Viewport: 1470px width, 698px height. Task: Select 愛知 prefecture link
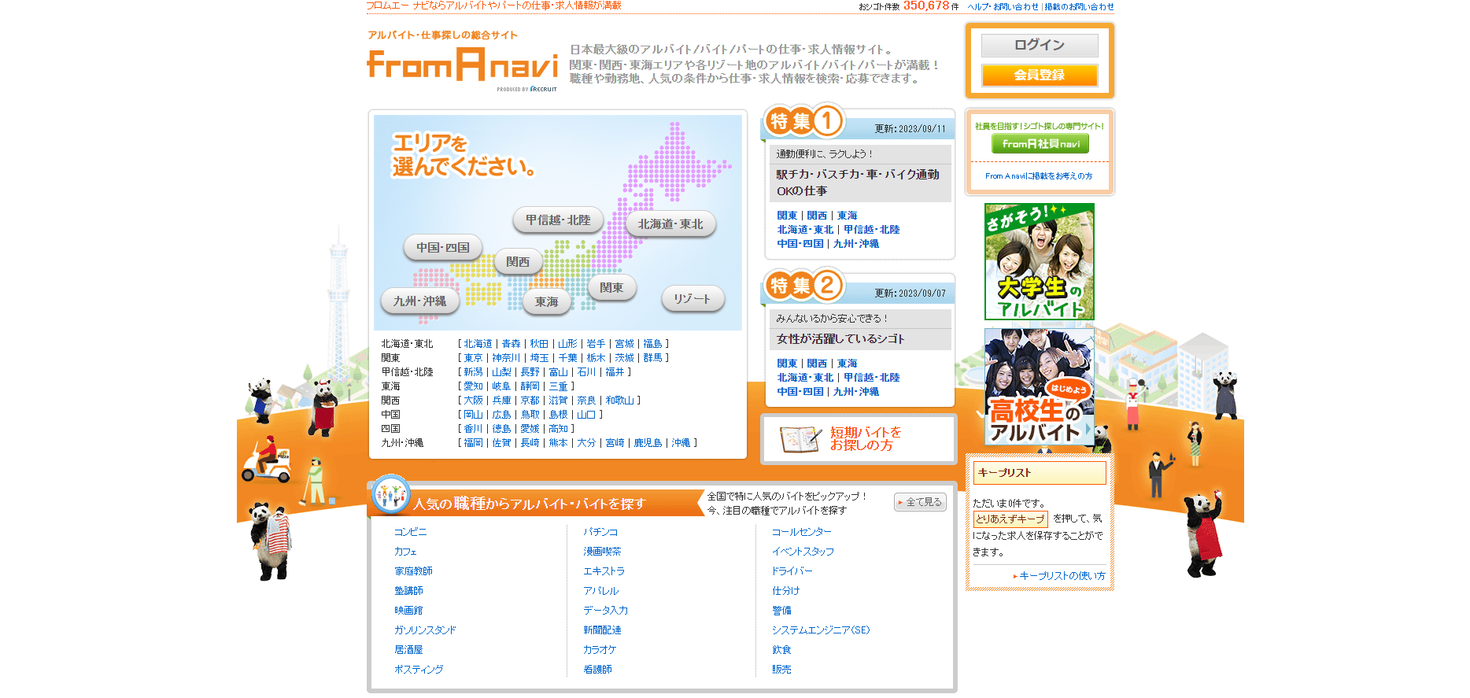coord(473,386)
